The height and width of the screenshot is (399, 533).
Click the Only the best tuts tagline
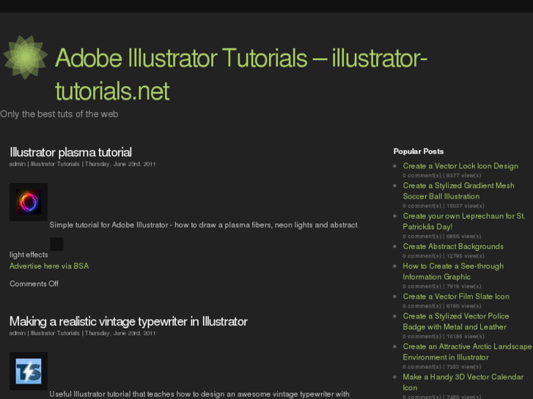(x=59, y=114)
